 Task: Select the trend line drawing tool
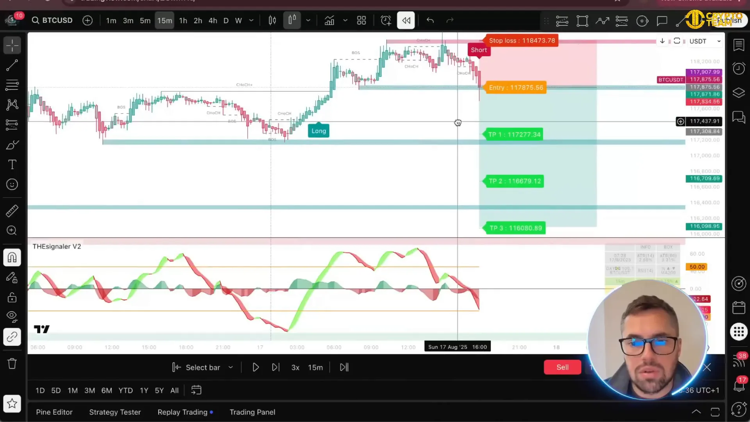pos(12,65)
